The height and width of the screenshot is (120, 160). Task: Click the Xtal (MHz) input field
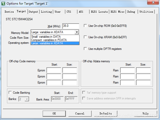point(71,26)
